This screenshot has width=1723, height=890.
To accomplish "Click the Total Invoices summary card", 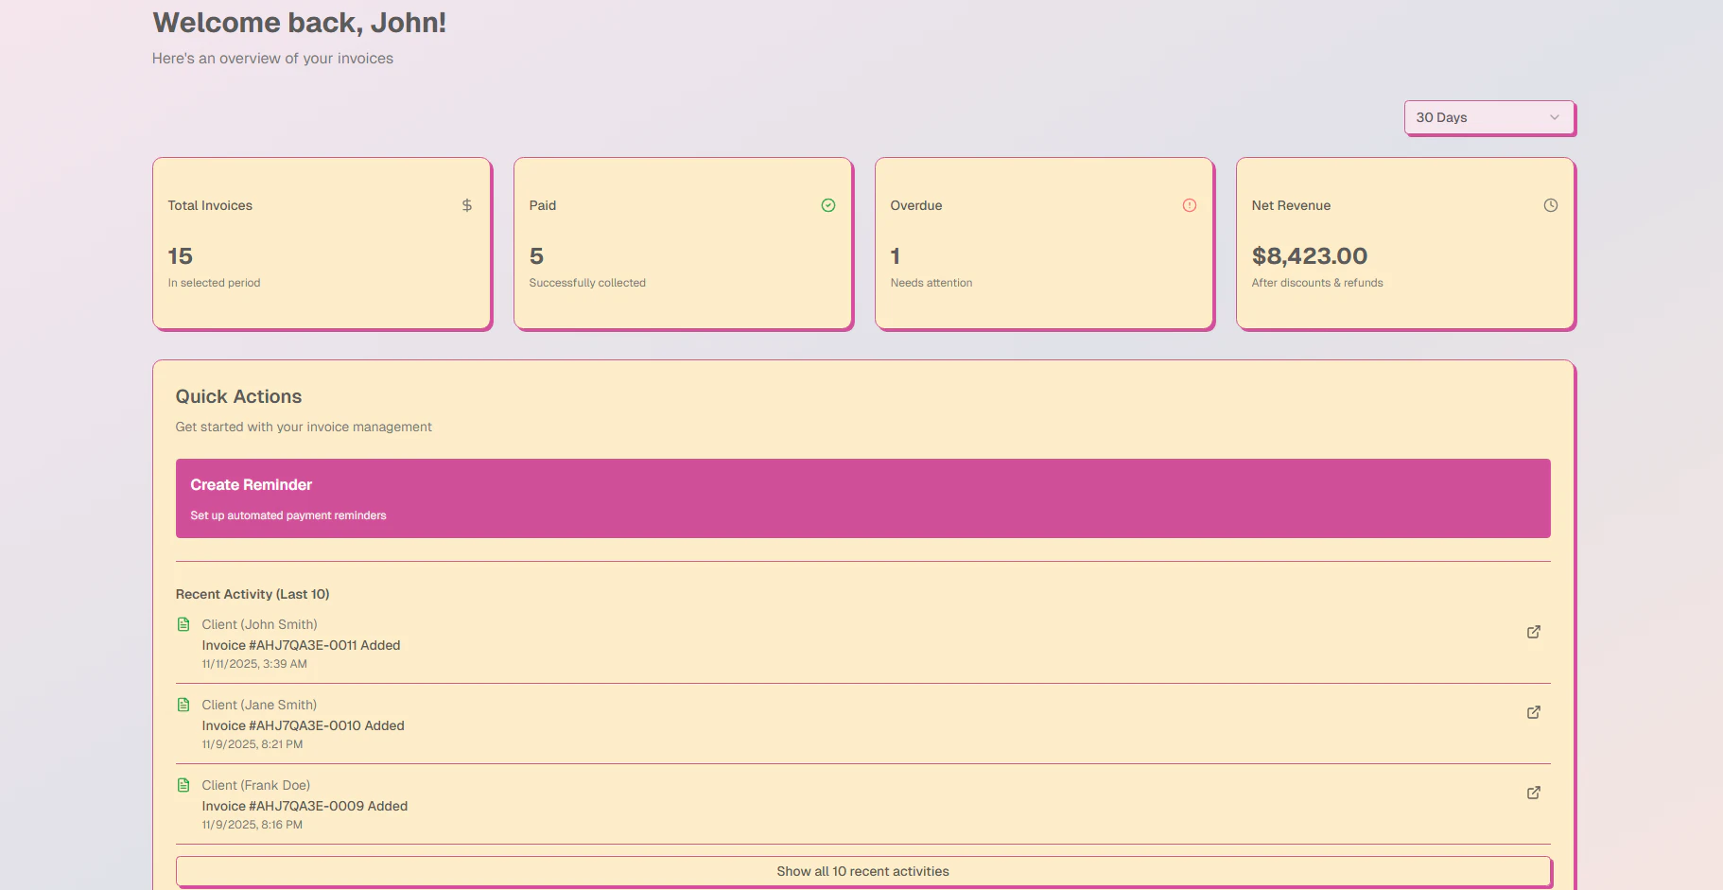I will (322, 243).
